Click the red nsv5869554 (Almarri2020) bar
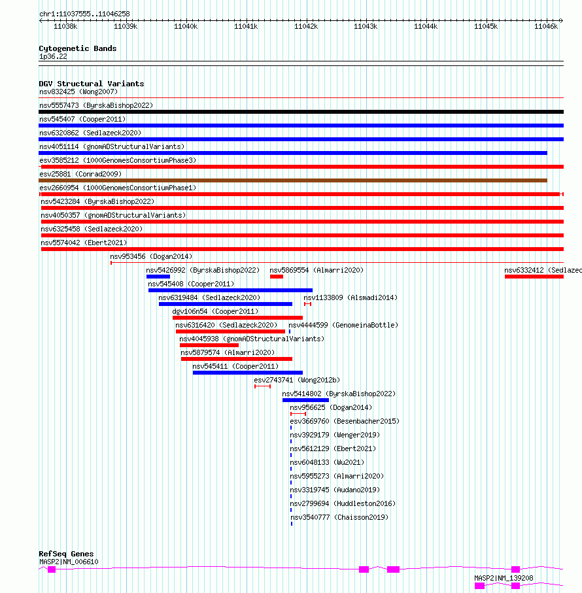Viewport: 582px width, 593px height. [277, 277]
